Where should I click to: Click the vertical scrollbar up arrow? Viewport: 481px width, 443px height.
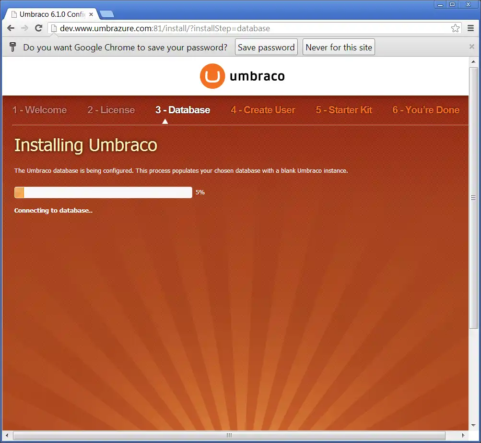[x=473, y=62]
